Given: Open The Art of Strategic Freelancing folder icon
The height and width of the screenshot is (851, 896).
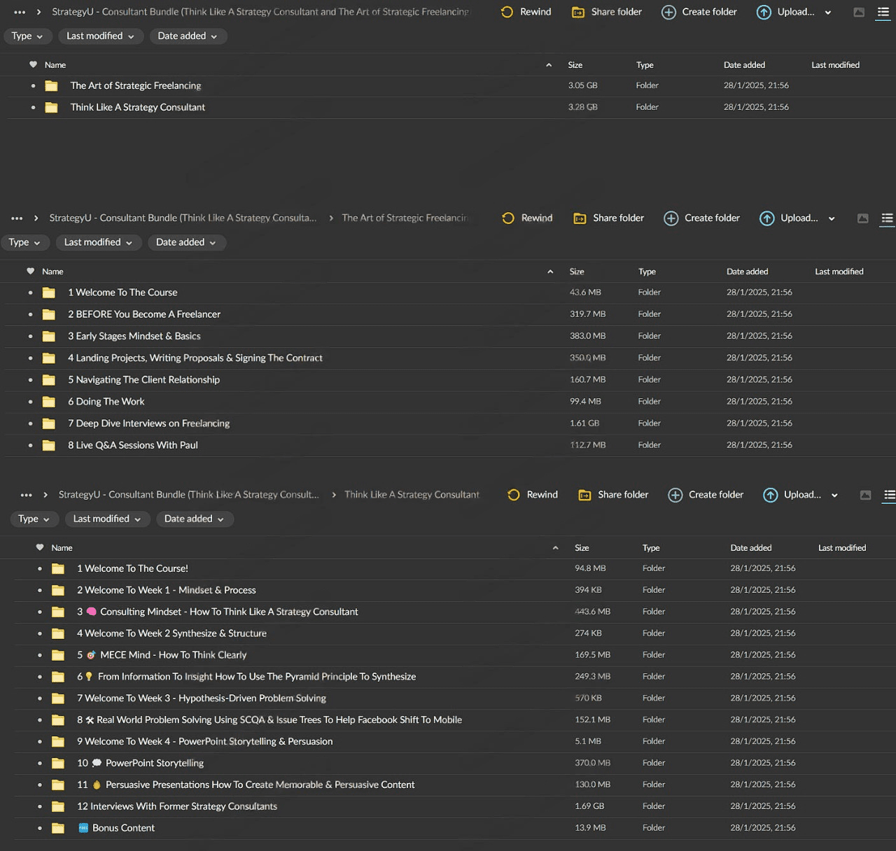Looking at the screenshot, I should 51,86.
